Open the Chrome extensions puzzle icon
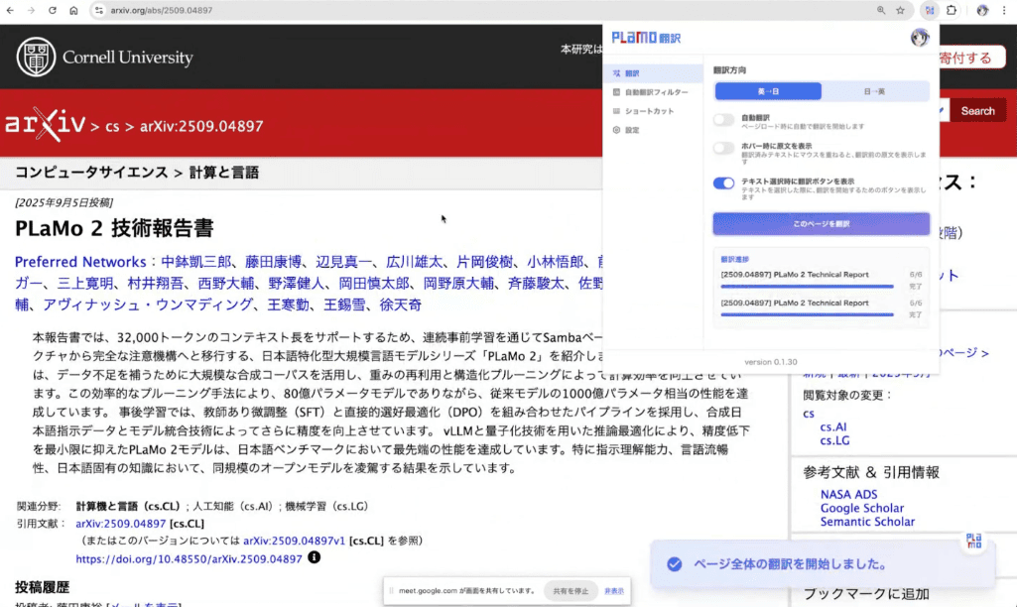The image size is (1017, 607). (952, 10)
